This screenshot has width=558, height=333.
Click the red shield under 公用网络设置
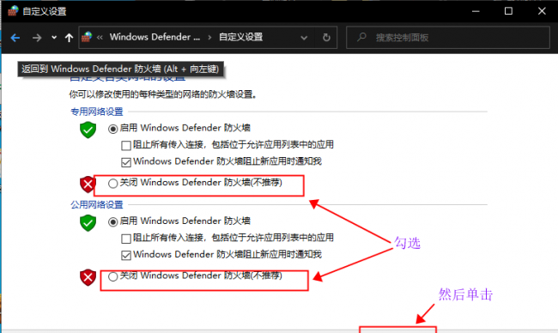coord(88,277)
